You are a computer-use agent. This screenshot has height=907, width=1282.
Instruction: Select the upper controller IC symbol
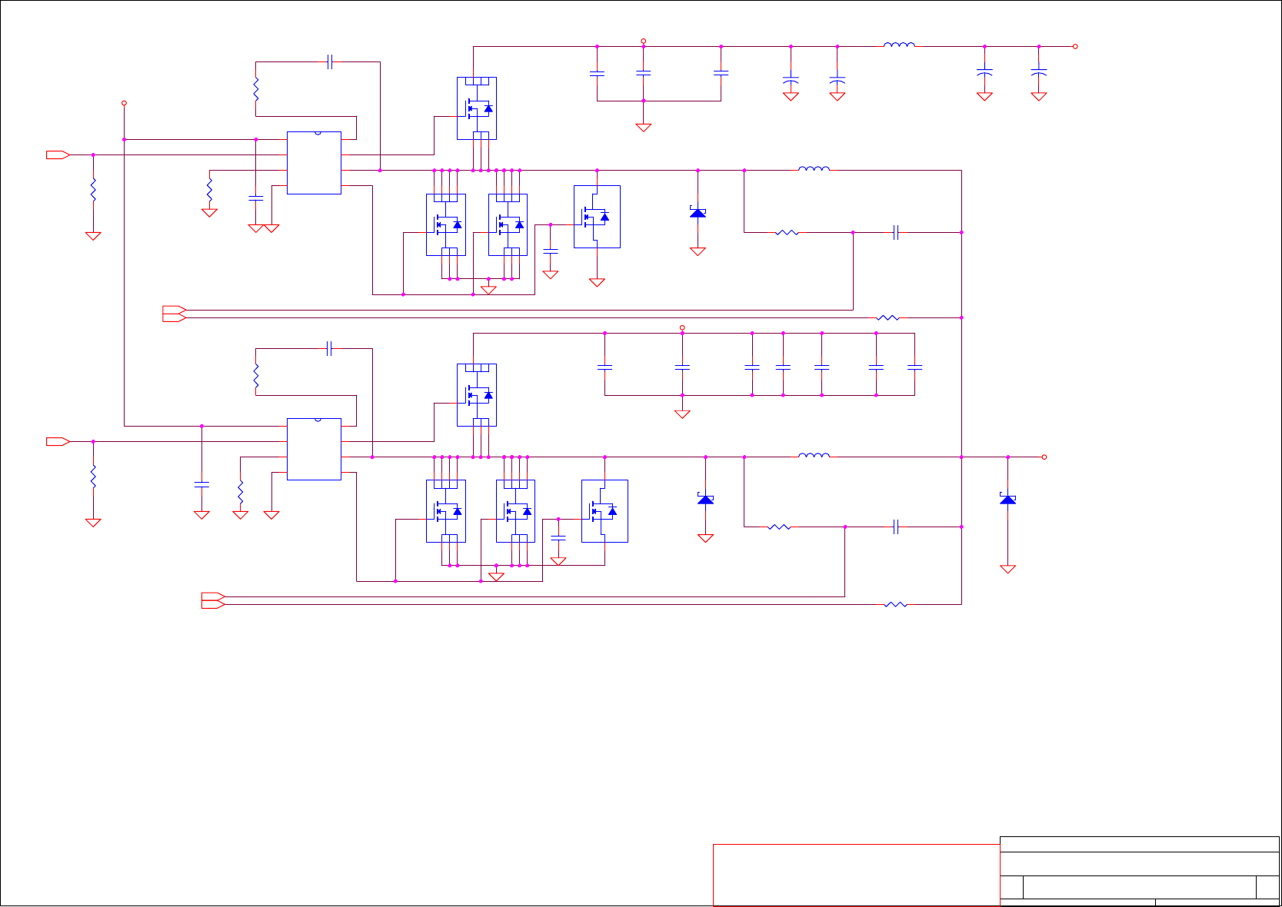(x=314, y=163)
